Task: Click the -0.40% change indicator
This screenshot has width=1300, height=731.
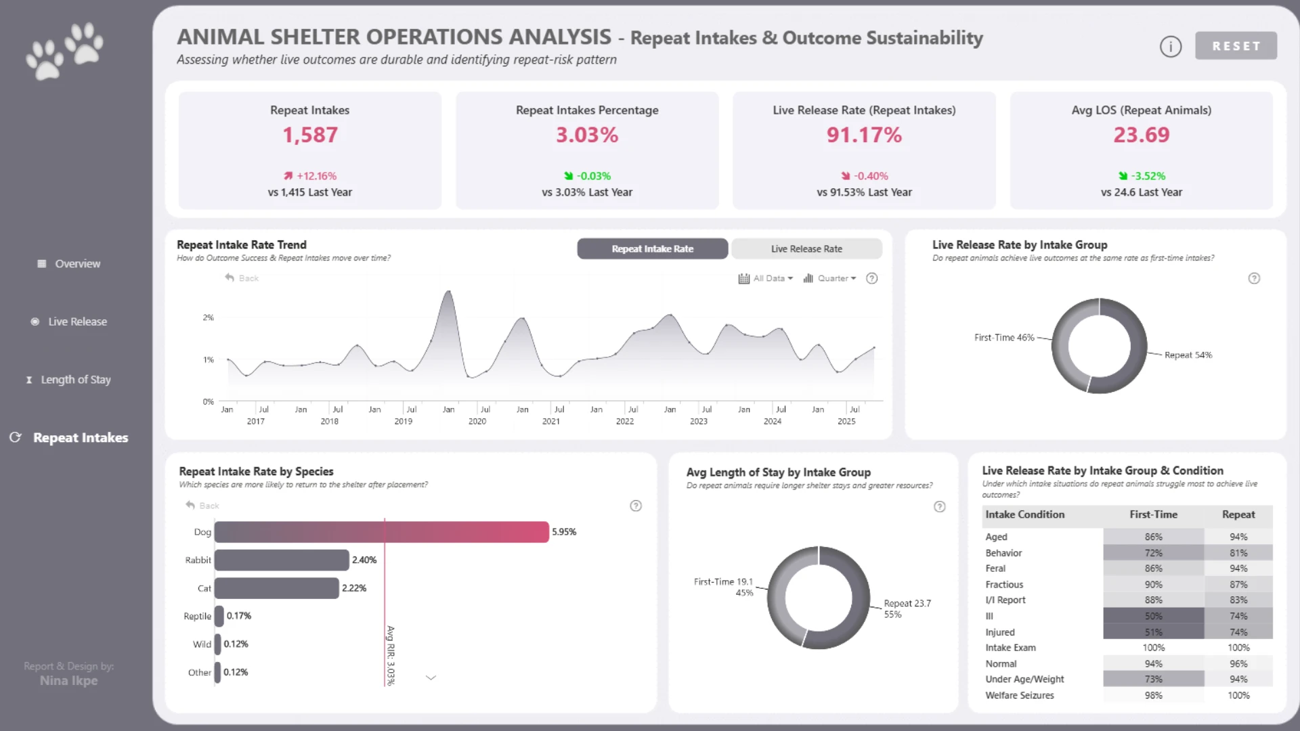Action: click(864, 176)
